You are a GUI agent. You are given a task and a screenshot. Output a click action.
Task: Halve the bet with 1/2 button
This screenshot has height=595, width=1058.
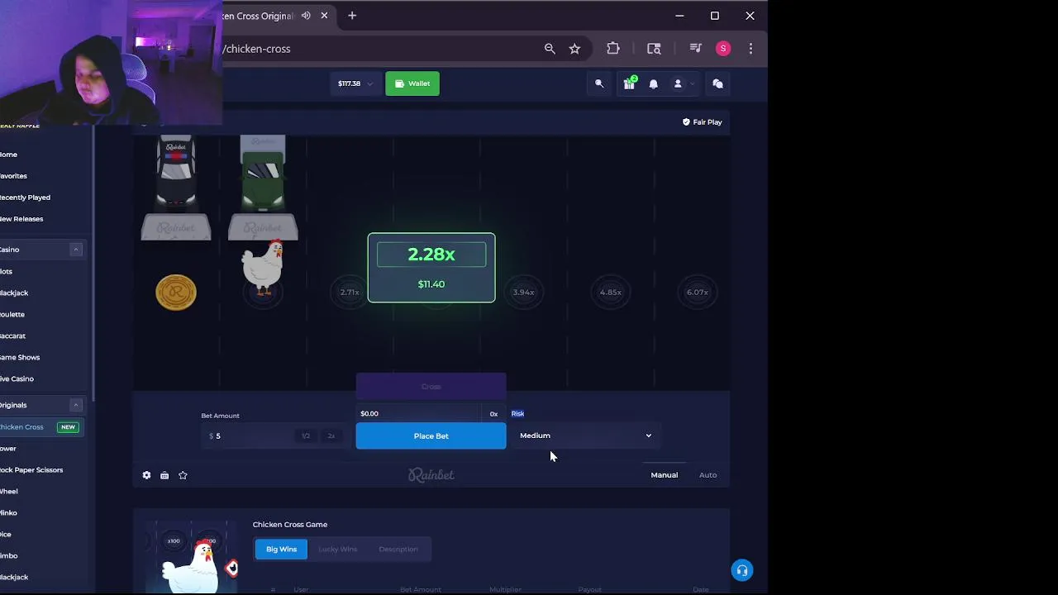pos(306,436)
